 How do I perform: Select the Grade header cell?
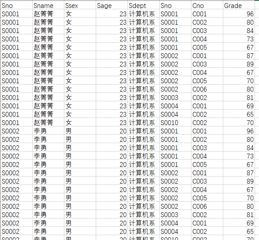239,6
